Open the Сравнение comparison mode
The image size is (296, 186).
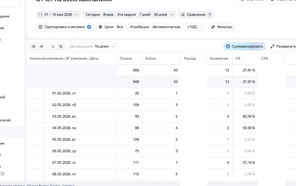coord(196,15)
